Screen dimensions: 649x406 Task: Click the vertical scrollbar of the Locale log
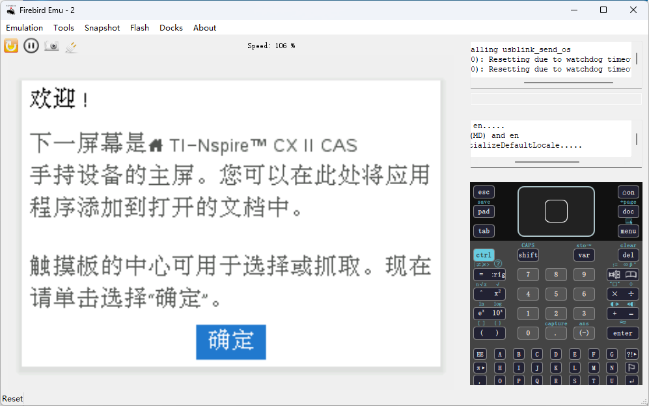click(x=637, y=138)
